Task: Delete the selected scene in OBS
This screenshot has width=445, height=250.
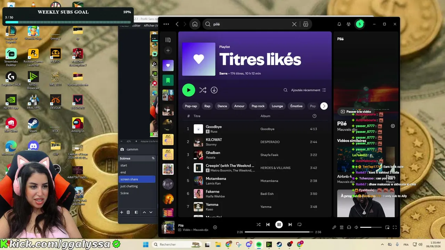Action: point(128,212)
